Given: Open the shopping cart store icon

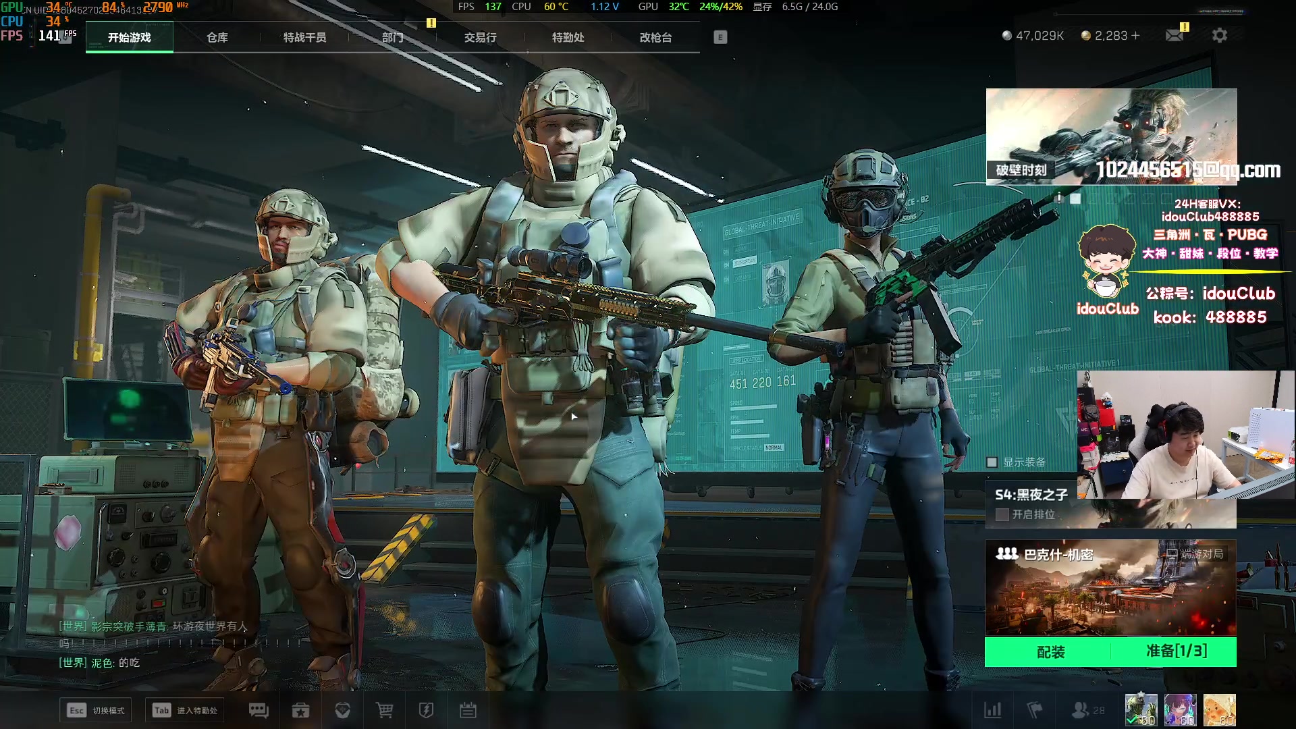Looking at the screenshot, I should tap(384, 710).
